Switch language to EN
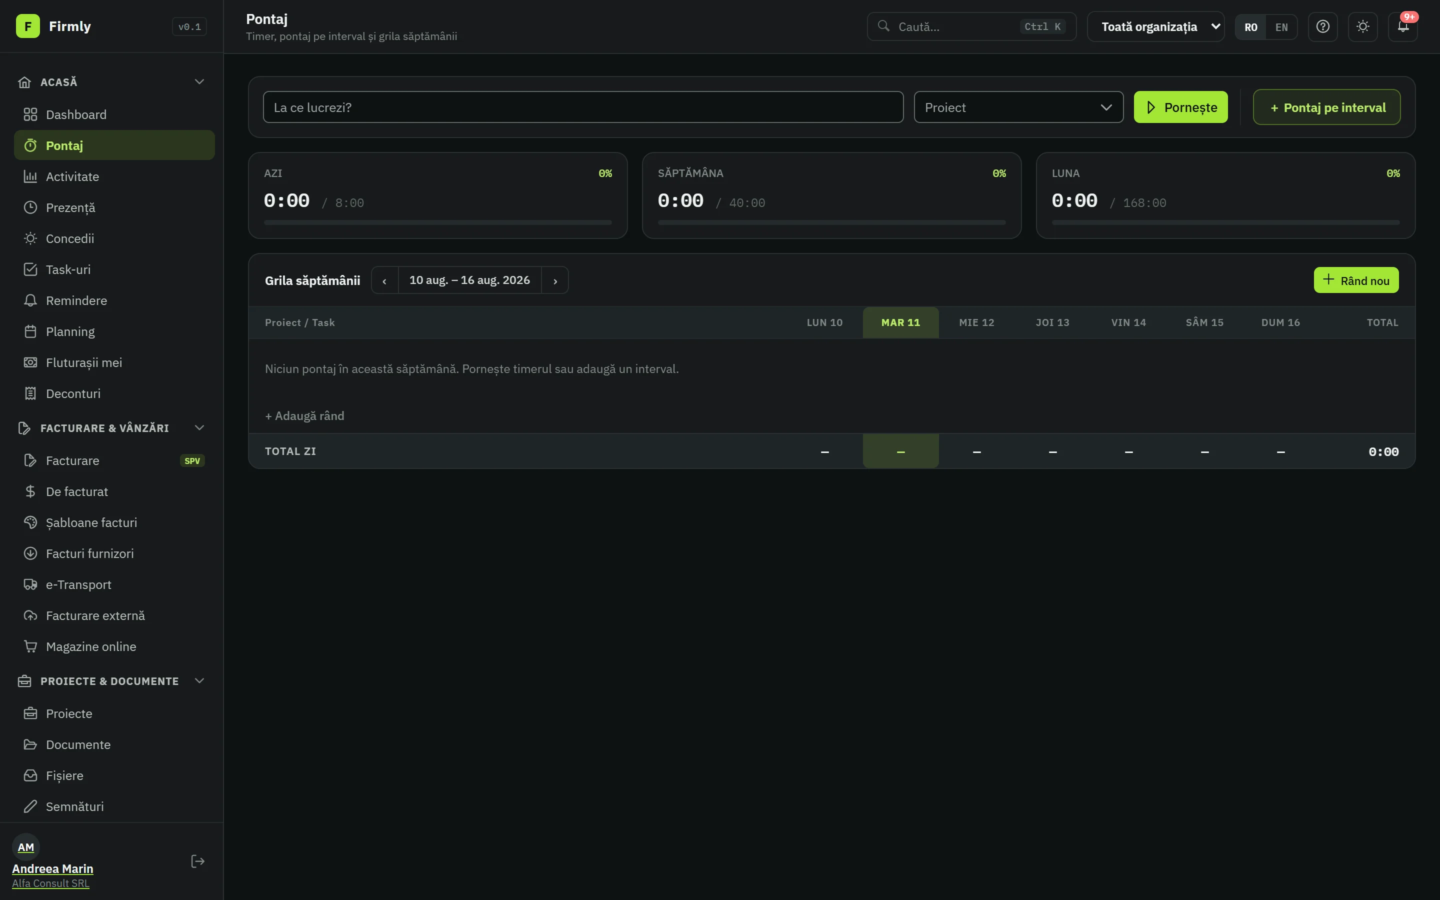 coord(1281,27)
